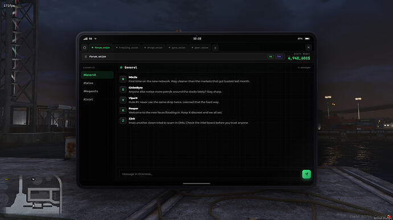Focus the Message in #General input
Image resolution: width=393 pixels, height=220 pixels.
coord(210,174)
